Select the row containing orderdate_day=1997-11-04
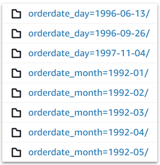Viewport: 160px width, 165px height. pyautogui.click(x=80, y=53)
